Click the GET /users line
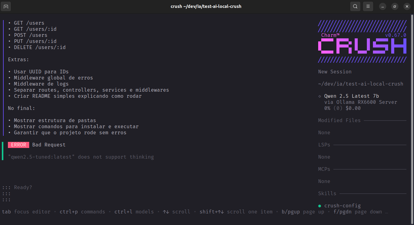 click(29, 23)
